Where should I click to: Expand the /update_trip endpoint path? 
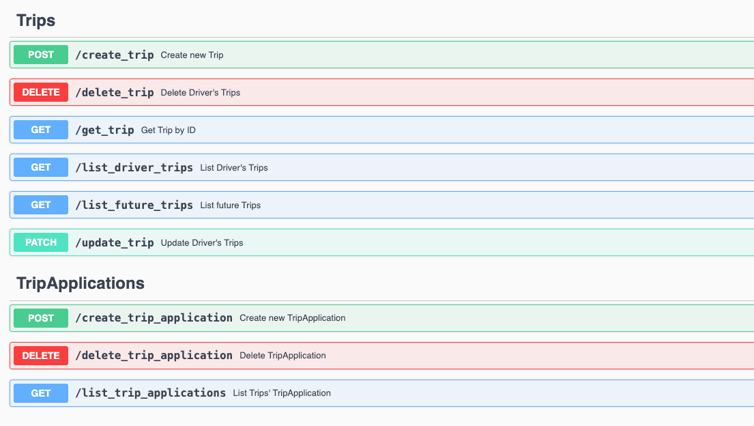[115, 242]
